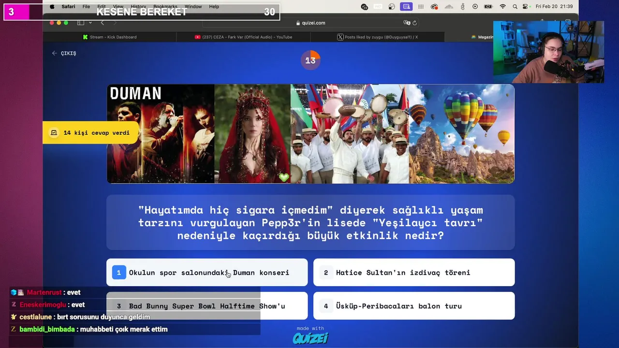Click the quizei.com address bar

pyautogui.click(x=310, y=23)
